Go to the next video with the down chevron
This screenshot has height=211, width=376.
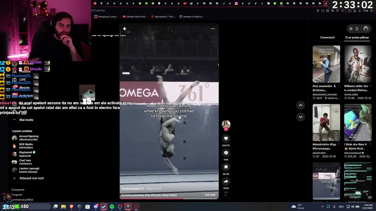tap(301, 117)
